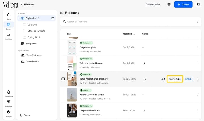Open Unlisted visibility dropdown for Corporate Media Kit
Viewport: 204px width, 121px height.
click(86, 106)
